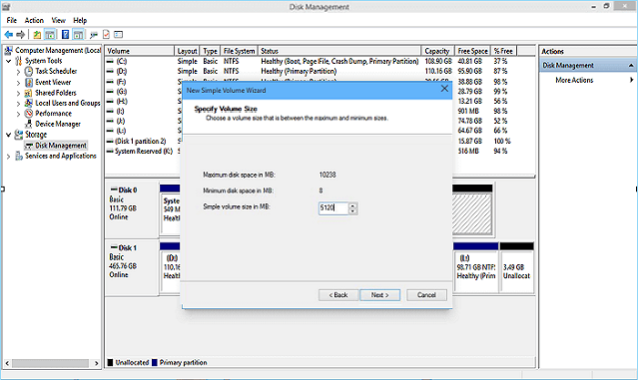Click right arrow of console tree scrollbar
Viewport: 638px width, 380px height.
point(97,363)
